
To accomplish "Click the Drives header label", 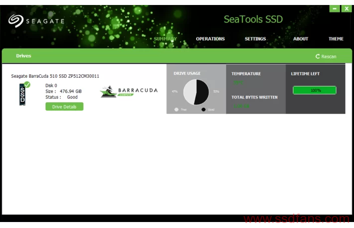I will 23,56.
